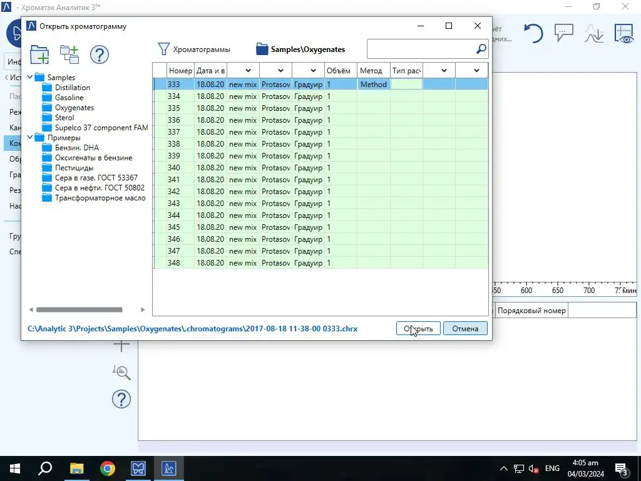The image size is (641, 481).
Task: Open the column dropdown right after Тип расч
Action: click(444, 71)
